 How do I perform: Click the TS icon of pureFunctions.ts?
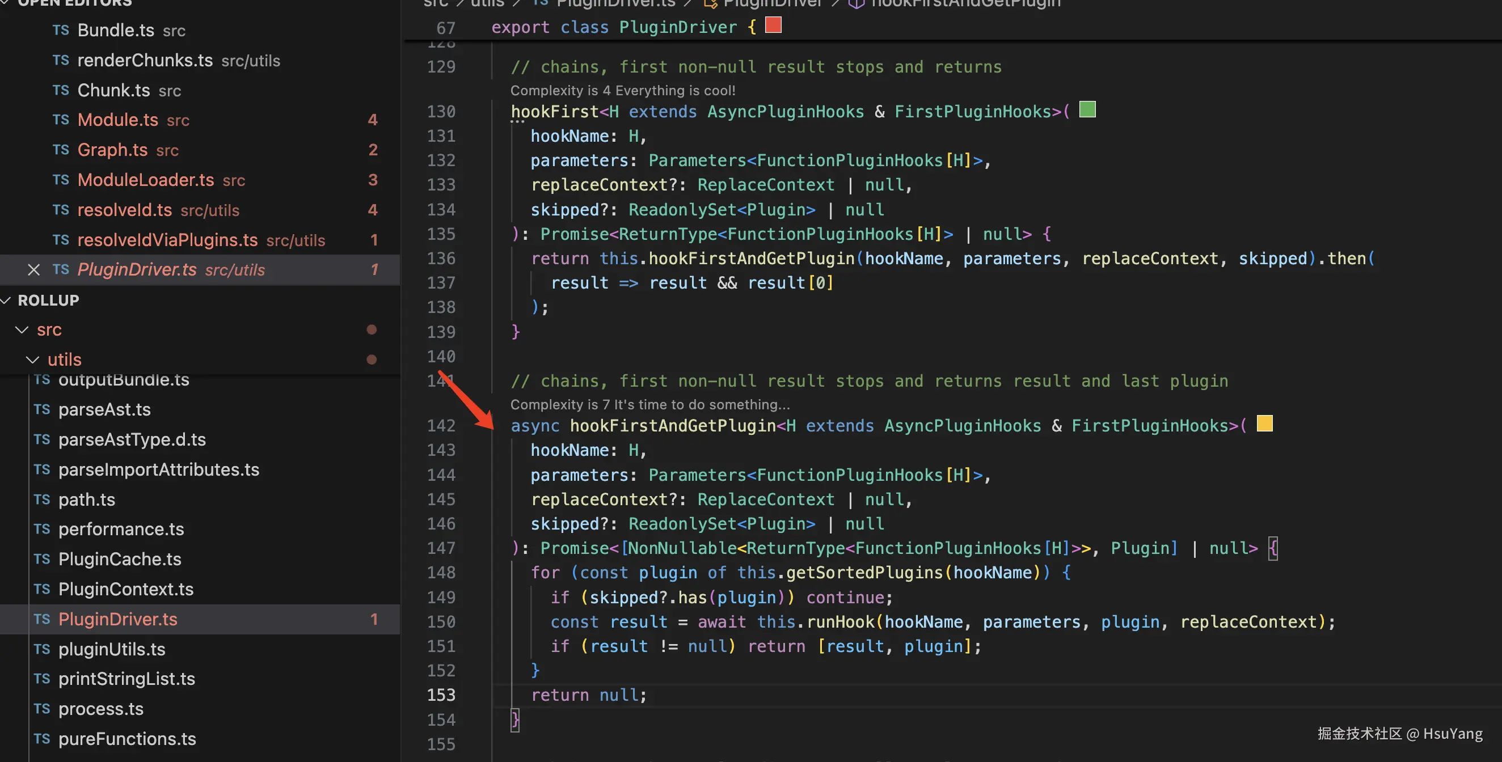(x=42, y=739)
